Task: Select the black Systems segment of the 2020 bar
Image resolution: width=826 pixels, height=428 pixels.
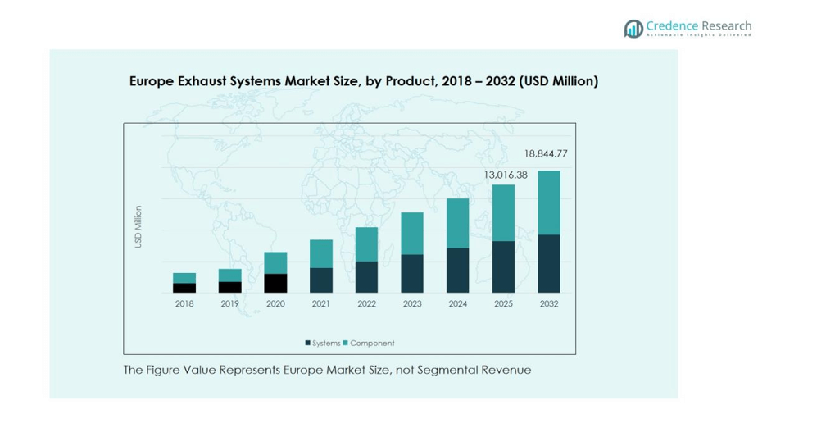Action: (x=275, y=283)
